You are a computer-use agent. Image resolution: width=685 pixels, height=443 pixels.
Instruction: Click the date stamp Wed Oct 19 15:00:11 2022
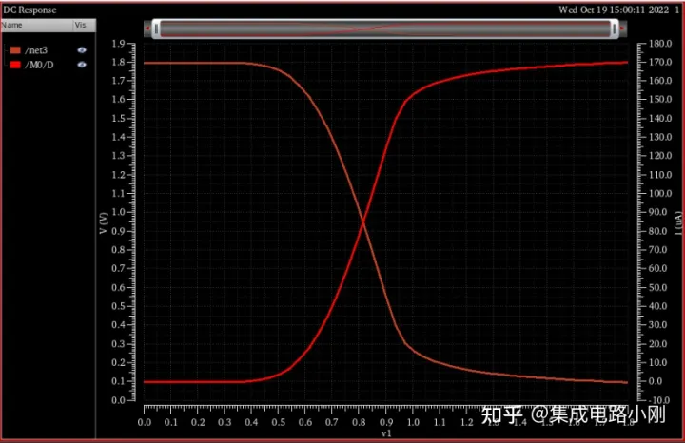tap(614, 10)
